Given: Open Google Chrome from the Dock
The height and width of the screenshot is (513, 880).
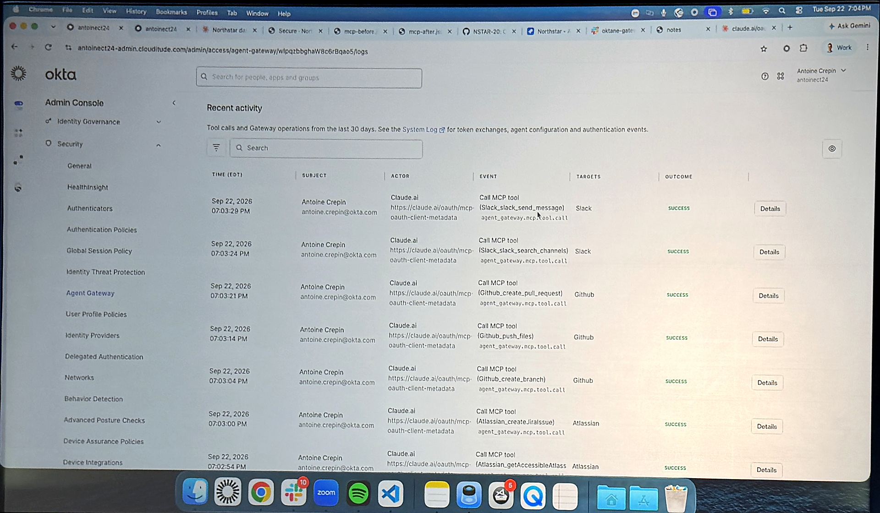Looking at the screenshot, I should tap(261, 492).
